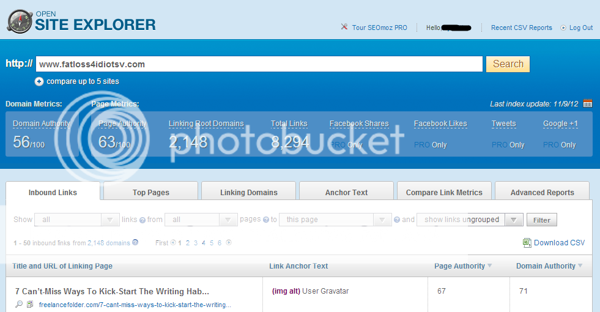
Task: Click the Log Out arrow icon
Action: coord(563,28)
